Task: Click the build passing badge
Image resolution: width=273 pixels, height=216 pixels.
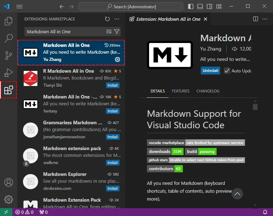Action: pos(201,152)
